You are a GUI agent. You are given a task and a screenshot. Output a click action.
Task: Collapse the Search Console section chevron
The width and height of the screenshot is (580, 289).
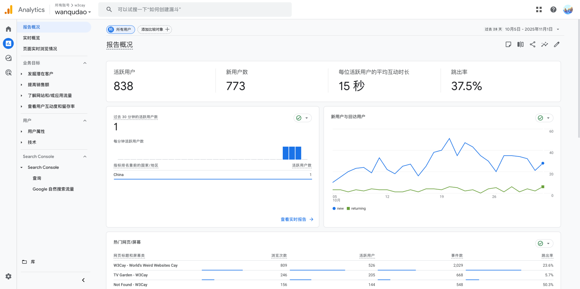[85, 157]
